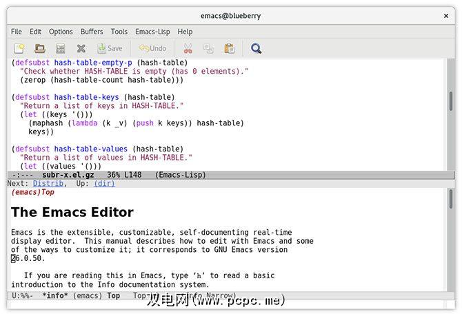Click the zerop expression line
The width and height of the screenshot is (462, 316).
[x=101, y=80]
